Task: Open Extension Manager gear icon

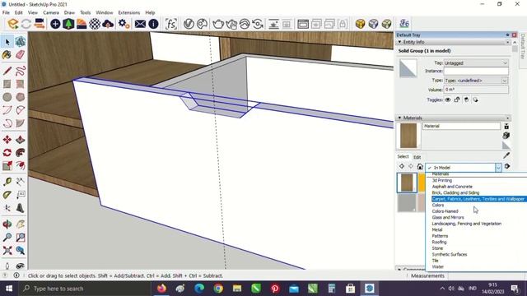Action: pos(124,24)
